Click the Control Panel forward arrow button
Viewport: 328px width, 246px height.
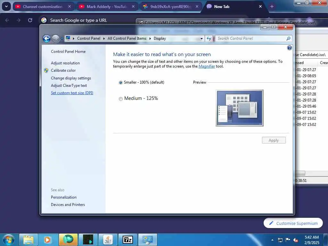pos(55,38)
